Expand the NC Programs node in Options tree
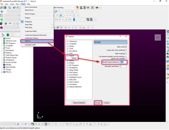 (x=68, y=65)
